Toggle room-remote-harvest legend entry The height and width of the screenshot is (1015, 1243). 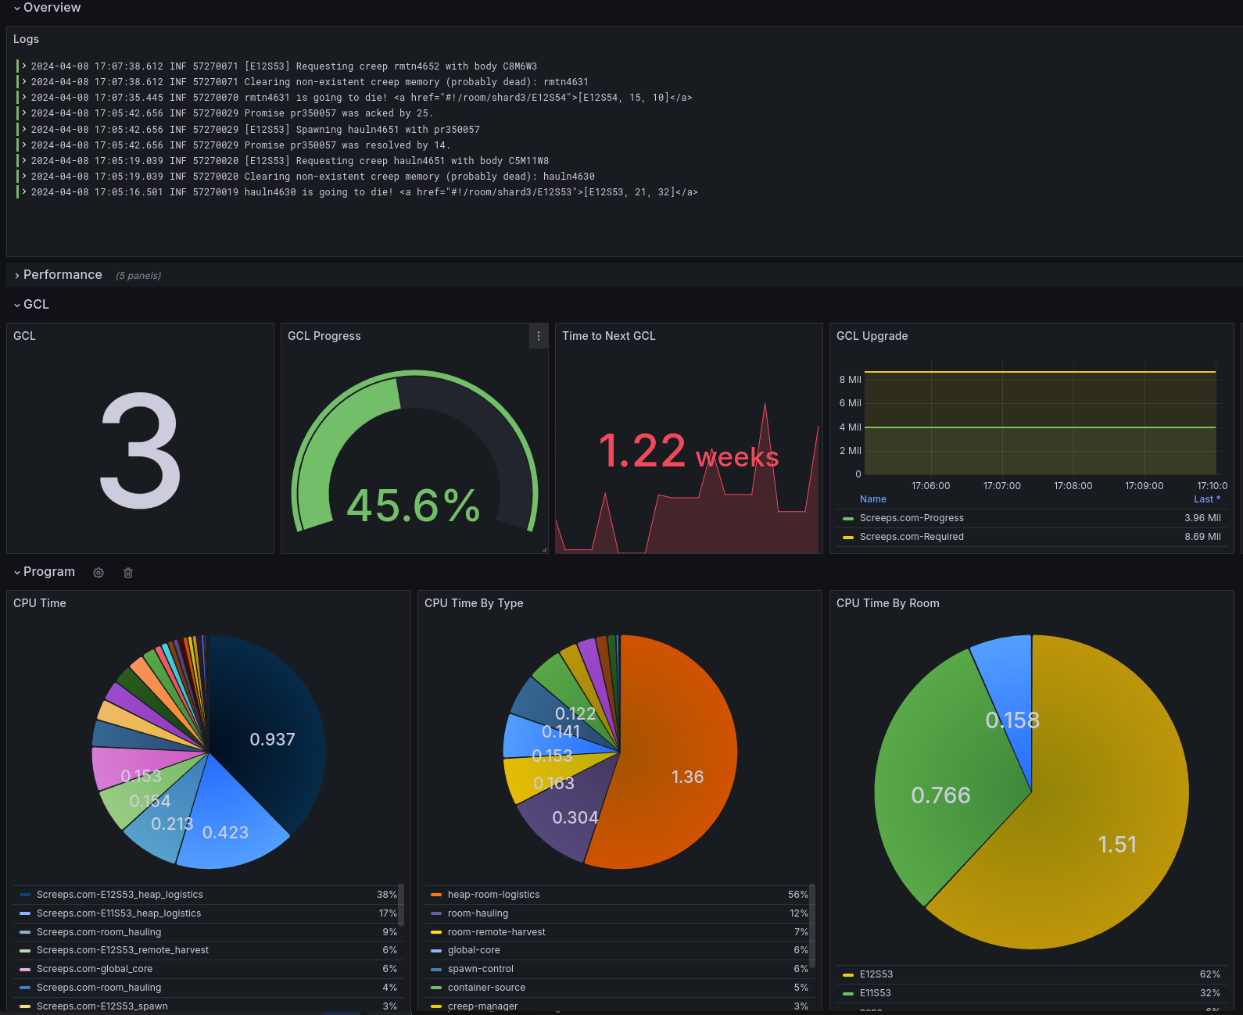point(496,932)
